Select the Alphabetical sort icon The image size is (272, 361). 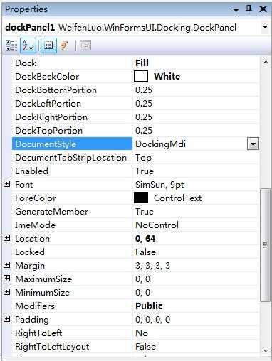(28, 45)
